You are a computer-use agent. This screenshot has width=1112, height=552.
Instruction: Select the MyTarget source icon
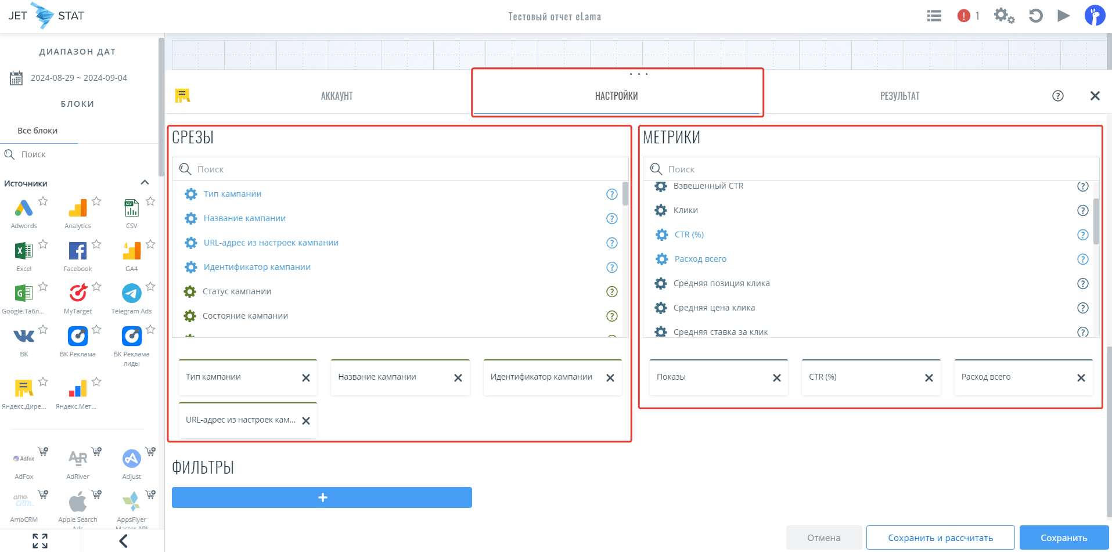point(77,294)
